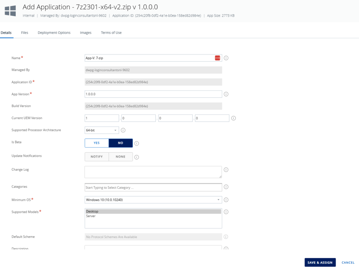
Task: Select No for Is Beta
Action: pos(121,143)
